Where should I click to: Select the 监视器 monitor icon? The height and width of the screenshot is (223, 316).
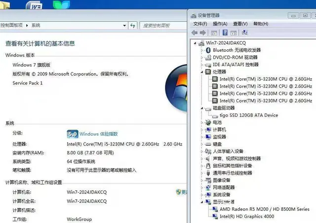coord(208,137)
